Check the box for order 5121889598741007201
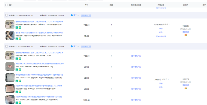Viewport: 207px width, 105px height. coord(6,15)
